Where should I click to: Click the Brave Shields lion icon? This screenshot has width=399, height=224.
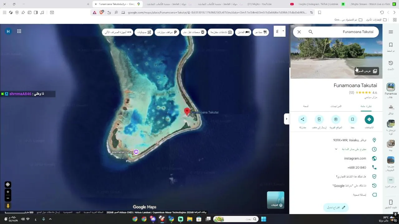click(x=102, y=12)
